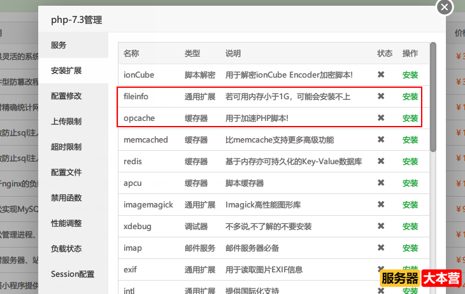Click the 名称 column header
The width and height of the screenshot is (465, 294).
[x=131, y=53]
